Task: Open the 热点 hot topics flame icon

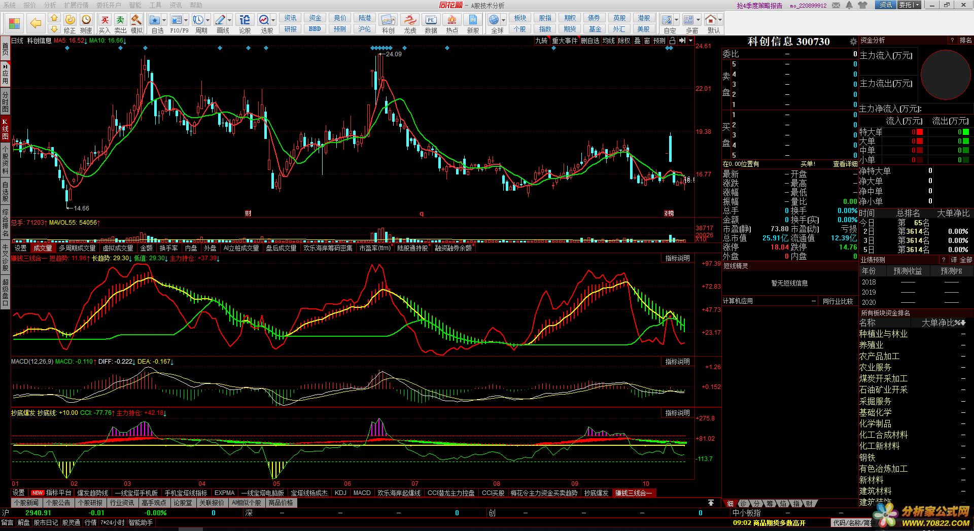Action: tap(451, 20)
